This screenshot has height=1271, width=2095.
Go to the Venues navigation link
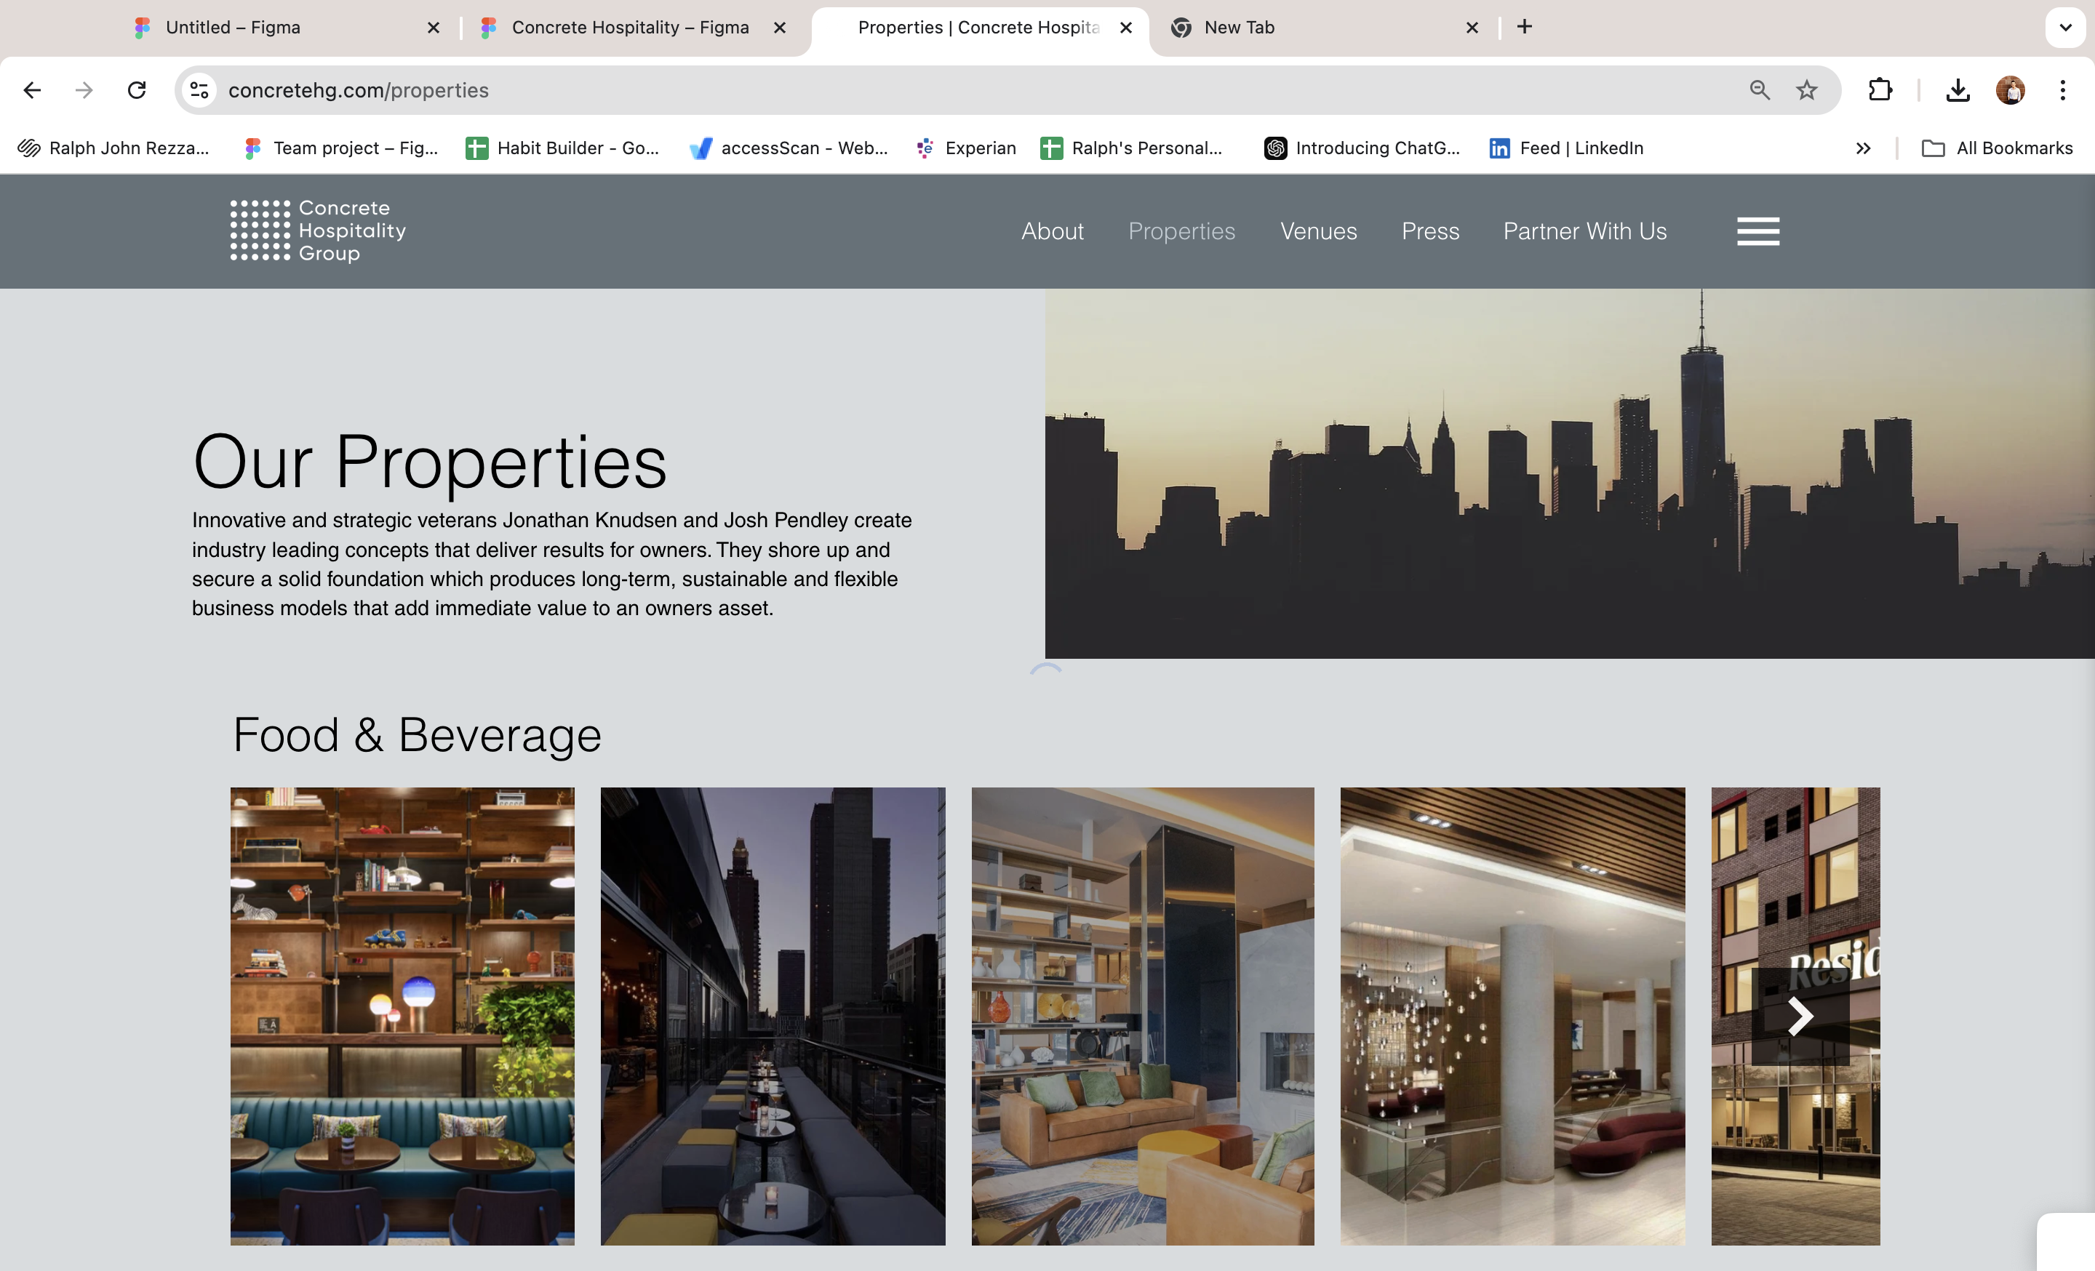point(1318,231)
